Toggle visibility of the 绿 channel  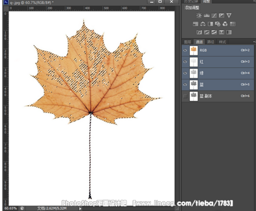185,73
